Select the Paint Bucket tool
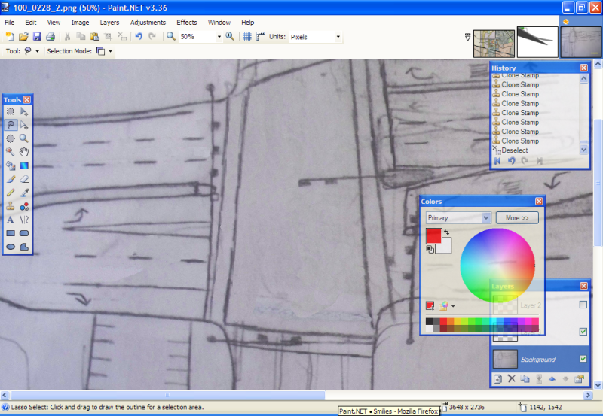The height and width of the screenshot is (416, 603). click(x=11, y=165)
